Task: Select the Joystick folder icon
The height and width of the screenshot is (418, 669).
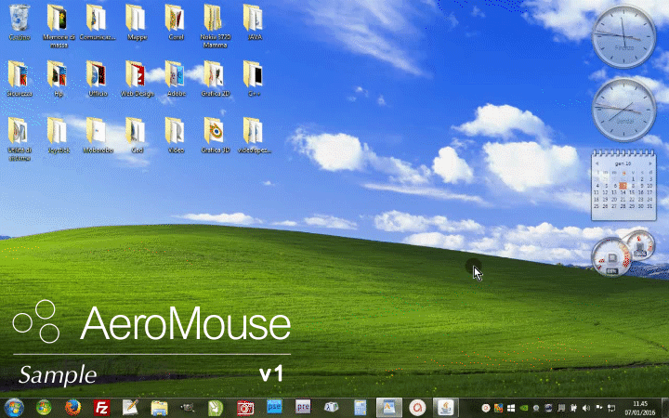Action: tap(59, 136)
